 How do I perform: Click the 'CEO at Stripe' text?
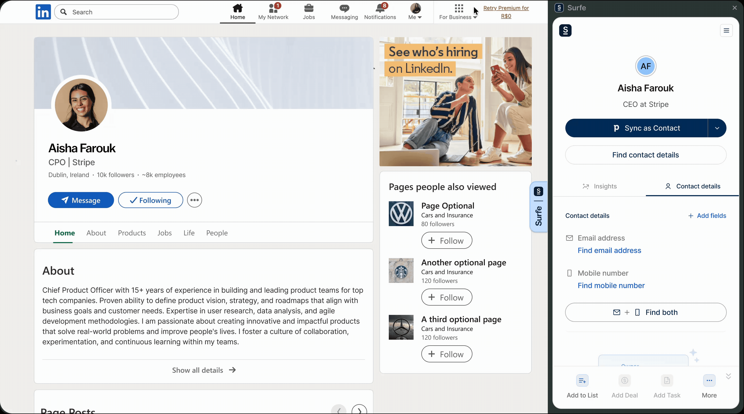(x=645, y=104)
